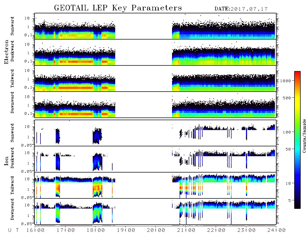This screenshot has height=235, width=306.
Task: Click the "22:00" time tick label
Action: [216, 230]
